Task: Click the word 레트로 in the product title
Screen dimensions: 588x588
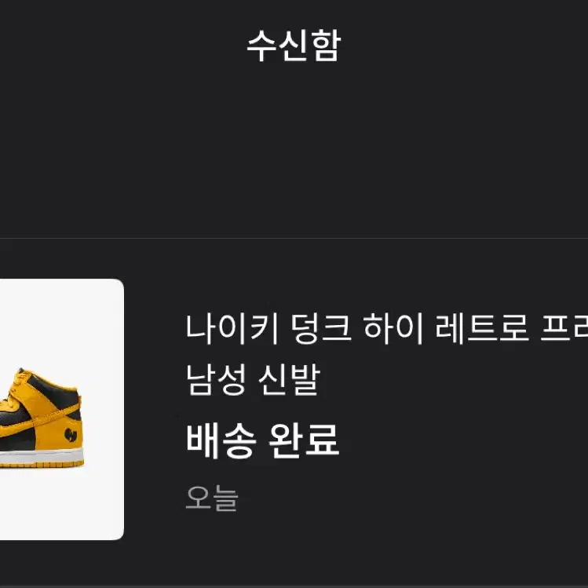Action: 482,329
